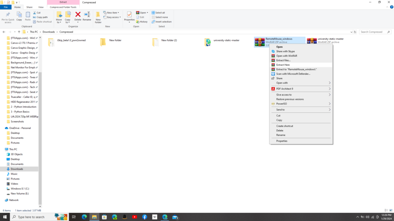Viewport: 394px width, 221px height.
Task: Click Downloads in the address bar
Action: click(x=48, y=32)
